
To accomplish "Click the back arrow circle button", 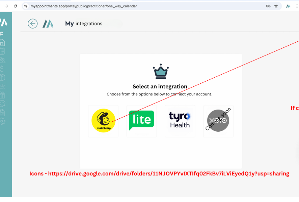I will coord(33,24).
